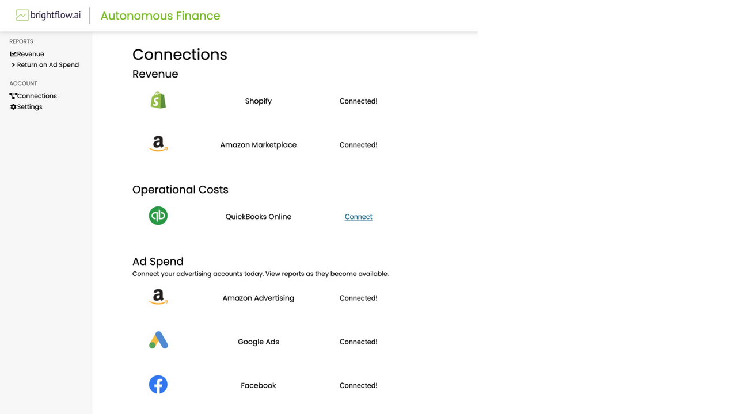Click the Amazon Advertising icon
The width and height of the screenshot is (737, 414).
click(158, 297)
